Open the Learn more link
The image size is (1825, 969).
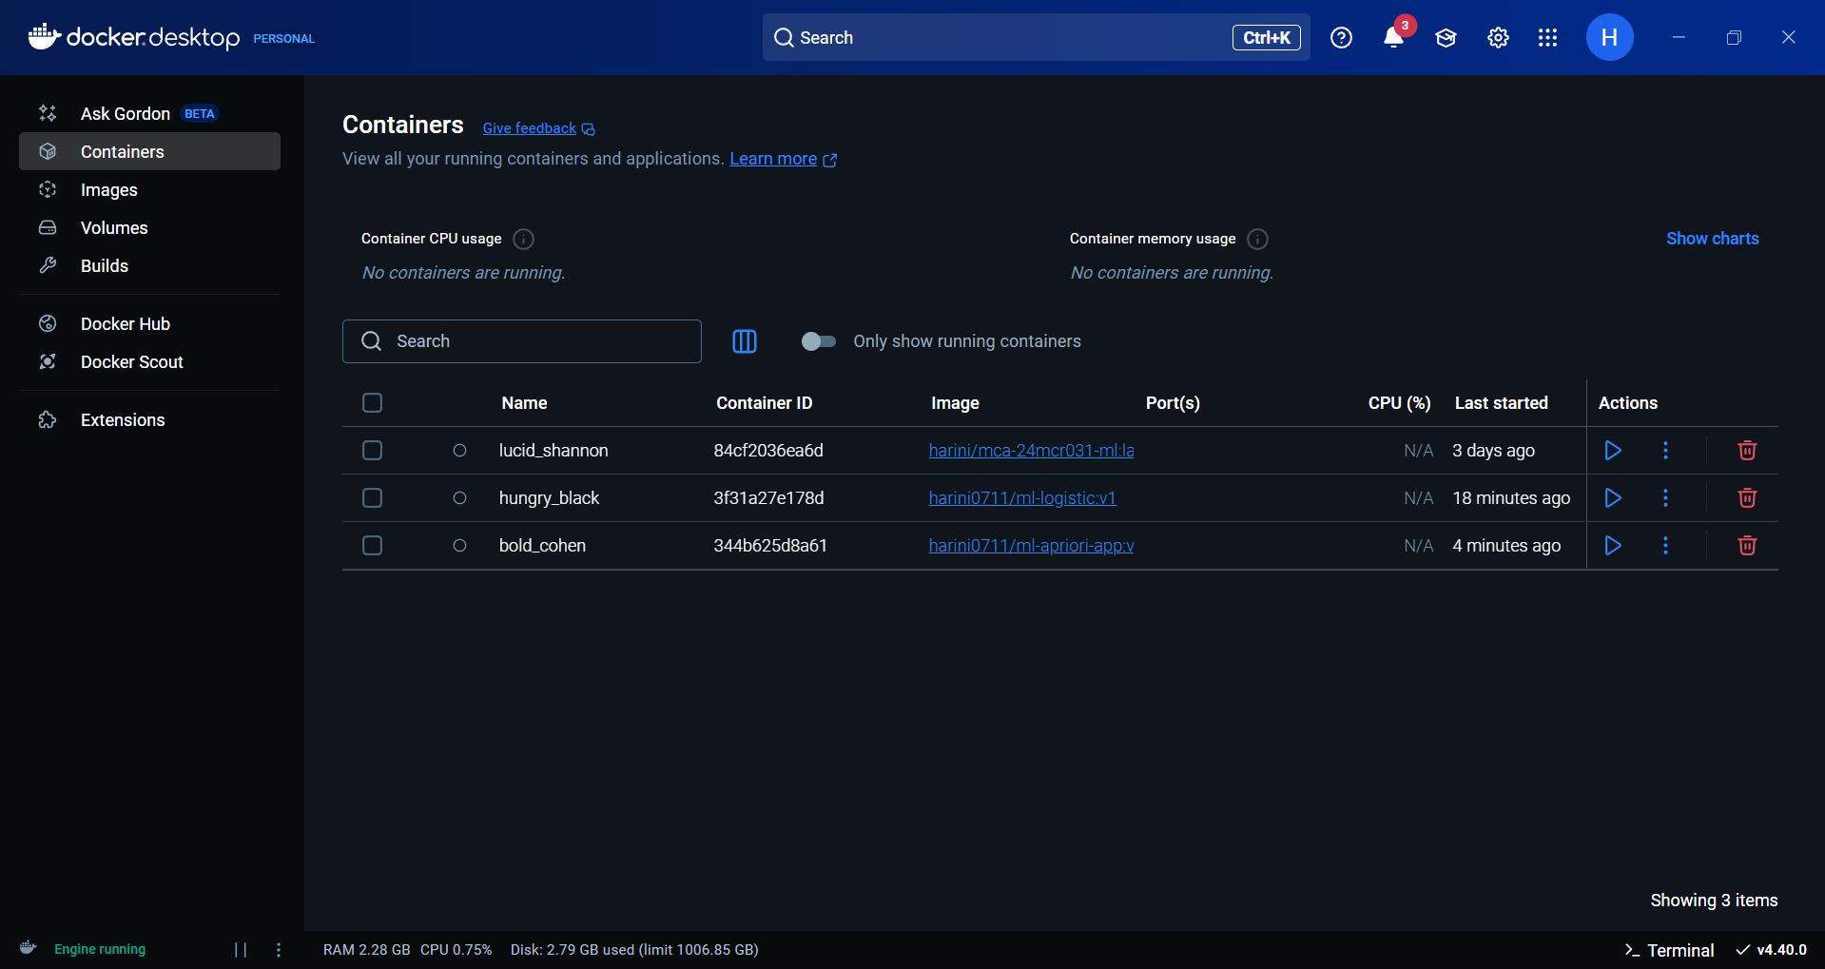click(783, 159)
